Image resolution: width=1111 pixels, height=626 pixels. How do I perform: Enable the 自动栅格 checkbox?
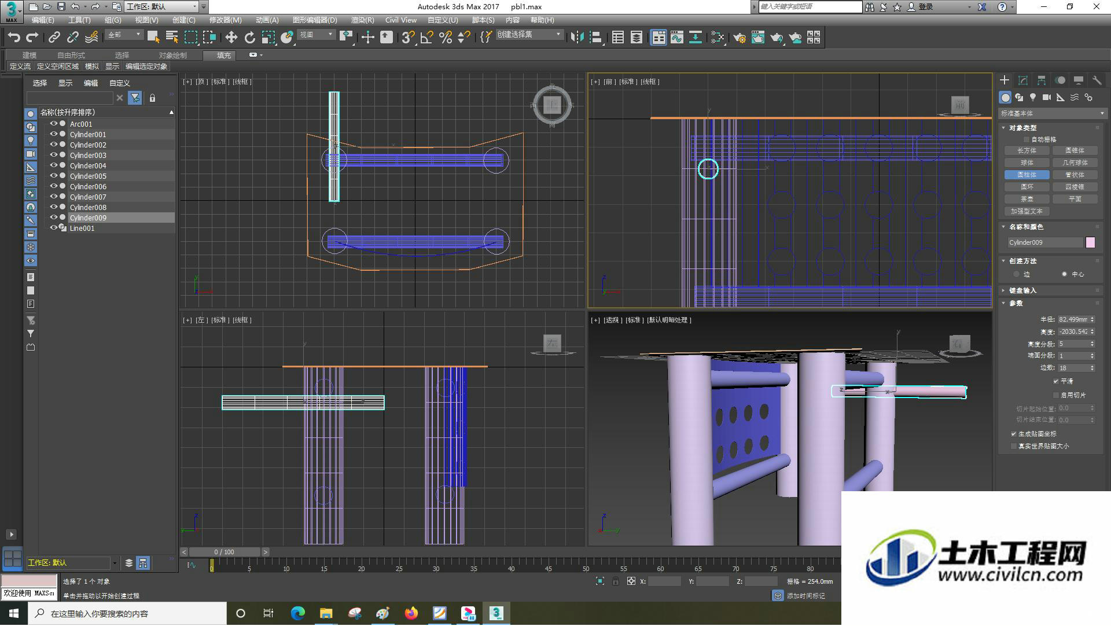pos(1027,139)
